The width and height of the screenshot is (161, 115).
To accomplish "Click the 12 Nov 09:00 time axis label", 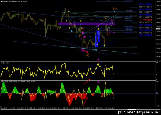I will 45,108.
